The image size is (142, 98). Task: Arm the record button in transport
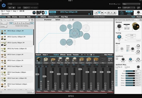105,13
